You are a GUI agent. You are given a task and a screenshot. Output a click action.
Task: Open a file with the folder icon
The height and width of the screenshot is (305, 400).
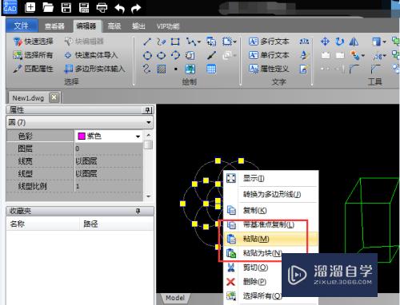(x=48, y=7)
